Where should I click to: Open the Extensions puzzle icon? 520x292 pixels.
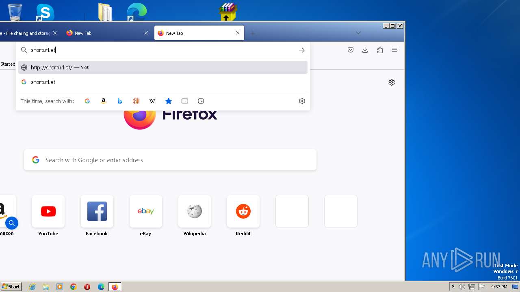pyautogui.click(x=380, y=50)
